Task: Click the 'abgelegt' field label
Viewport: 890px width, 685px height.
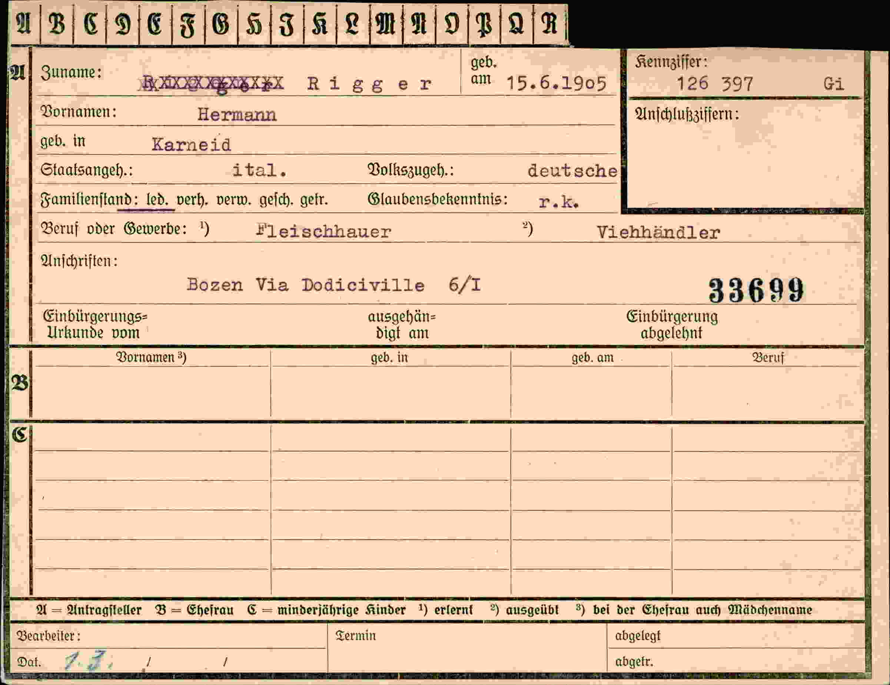Action: point(638,636)
